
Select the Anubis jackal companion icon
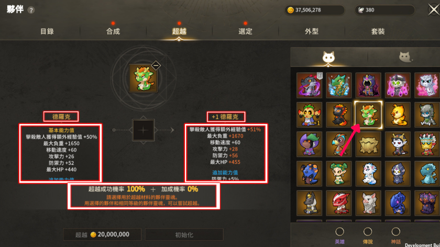309,203
